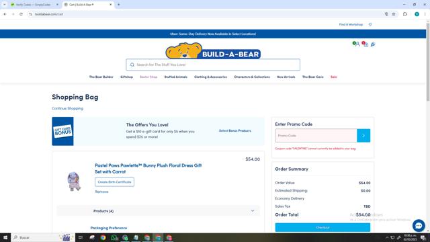Click Select Bonus Products link
The height and width of the screenshot is (242, 430).
(x=234, y=130)
